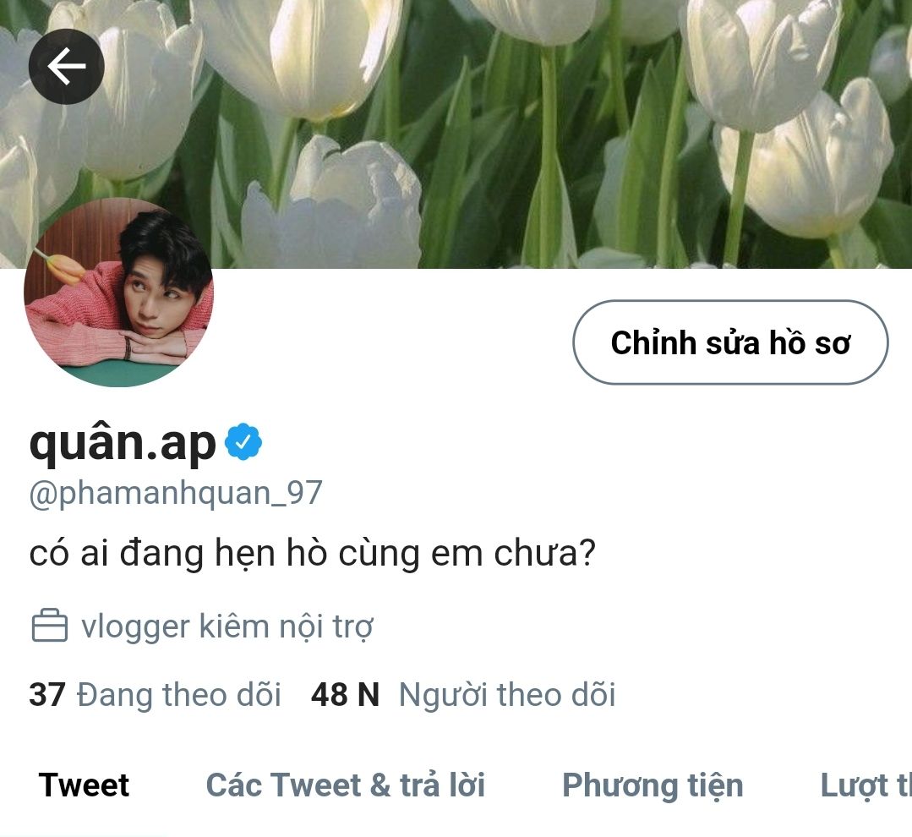Click the 37 following count
The width and height of the screenshot is (912, 837).
(47, 694)
